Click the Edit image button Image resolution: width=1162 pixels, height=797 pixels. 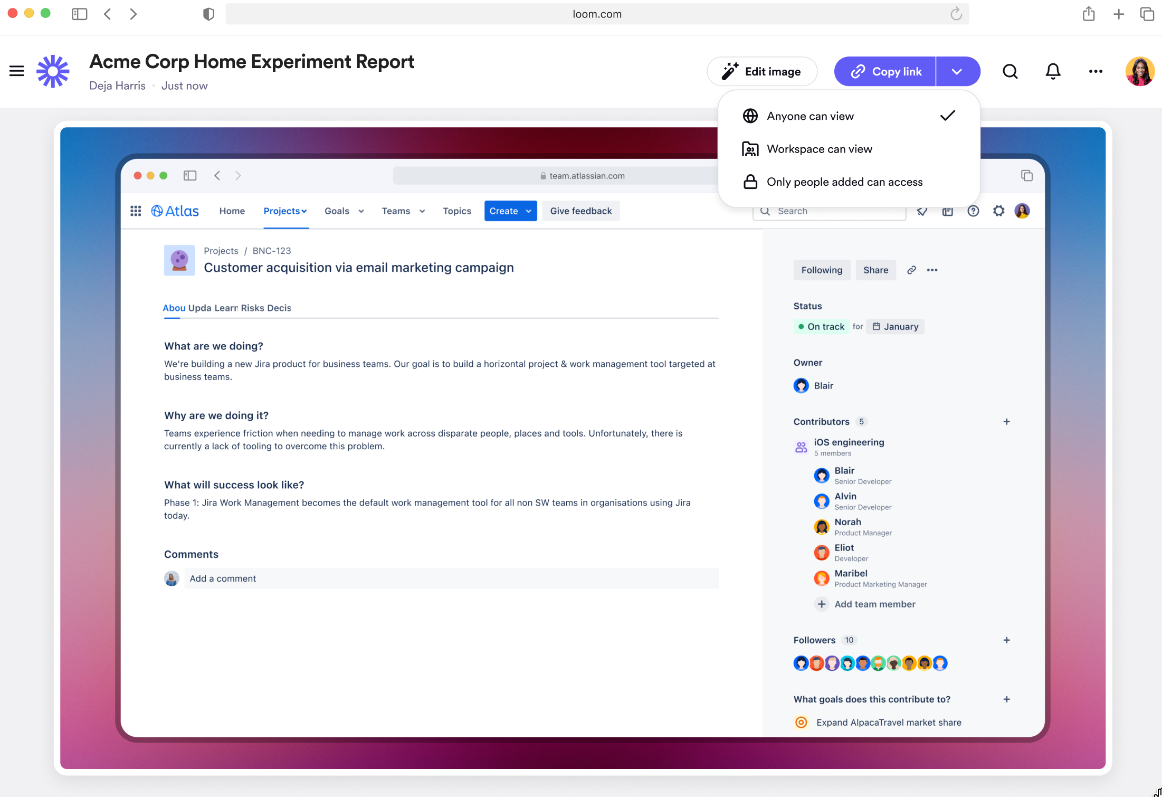(x=762, y=71)
